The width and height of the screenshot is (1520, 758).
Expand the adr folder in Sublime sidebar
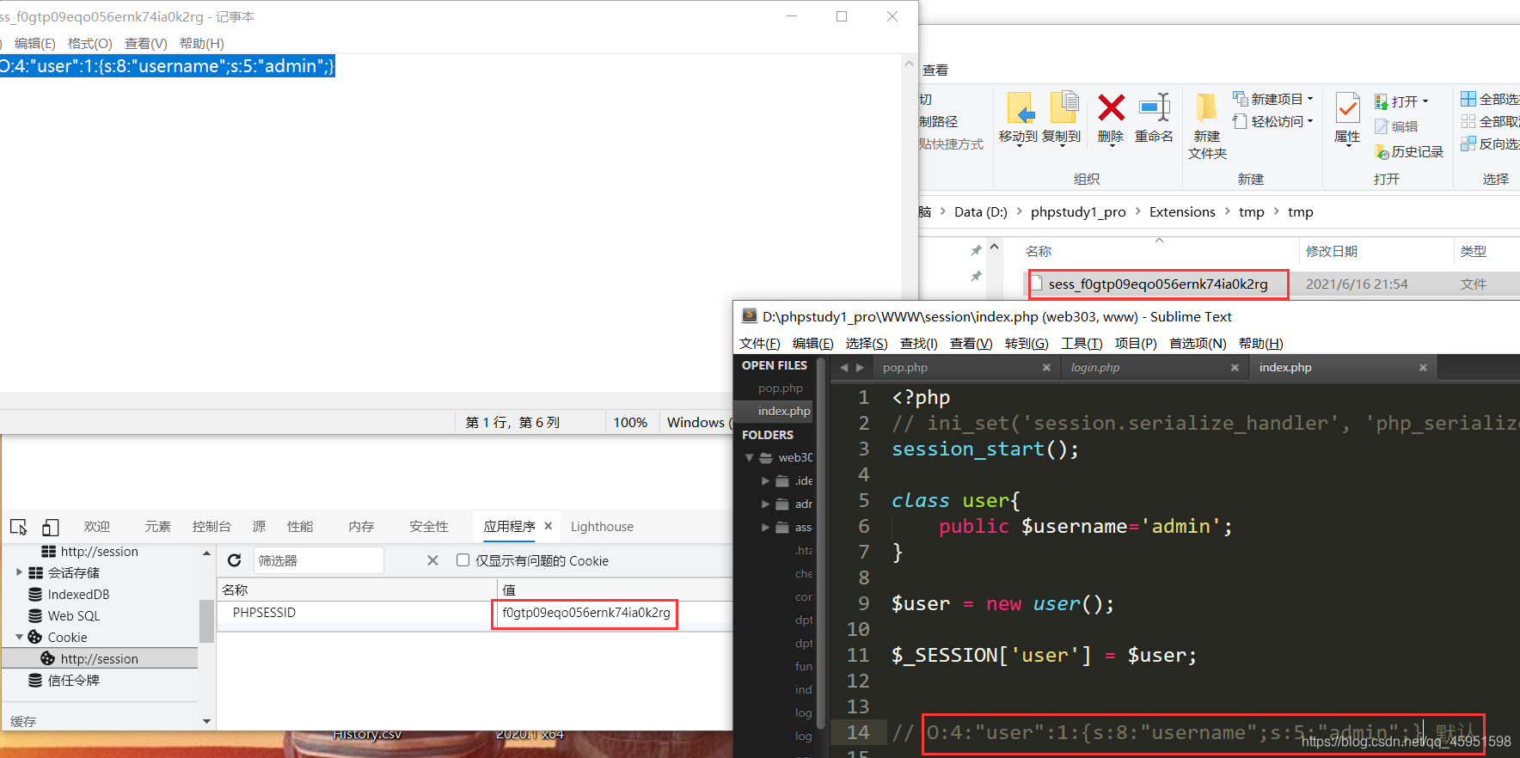click(766, 504)
